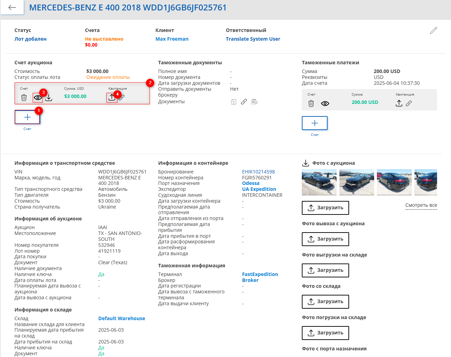Viewport: 451px width, 357px height.
Task: View the $3 000.00 auction invoice
Action: coord(38,98)
